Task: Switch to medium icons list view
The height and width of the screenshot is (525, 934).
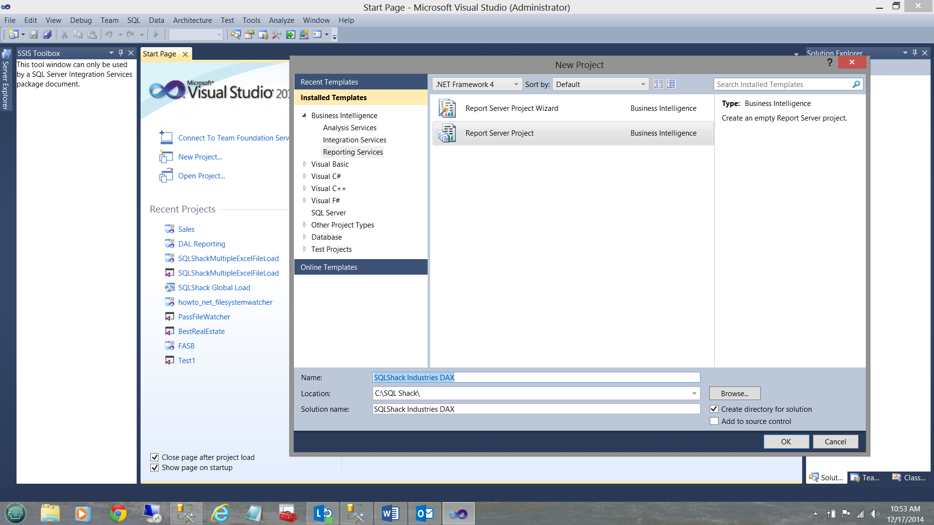Action: (x=671, y=84)
